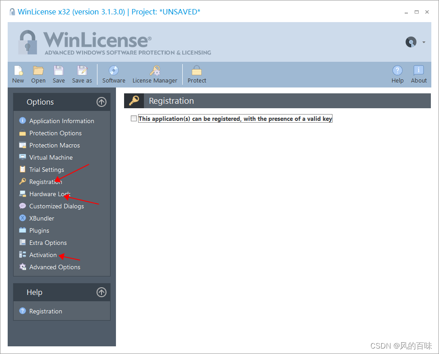
Task: Click the Customized Dialogs speech bubble icon
Action: click(23, 206)
